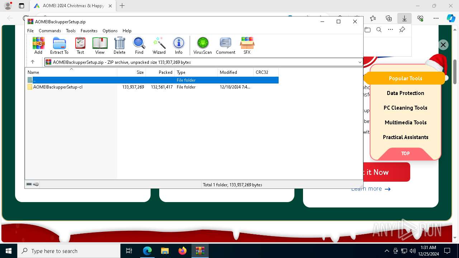Click the Delete trash can icon
This screenshot has height=258, width=459.
tap(119, 46)
